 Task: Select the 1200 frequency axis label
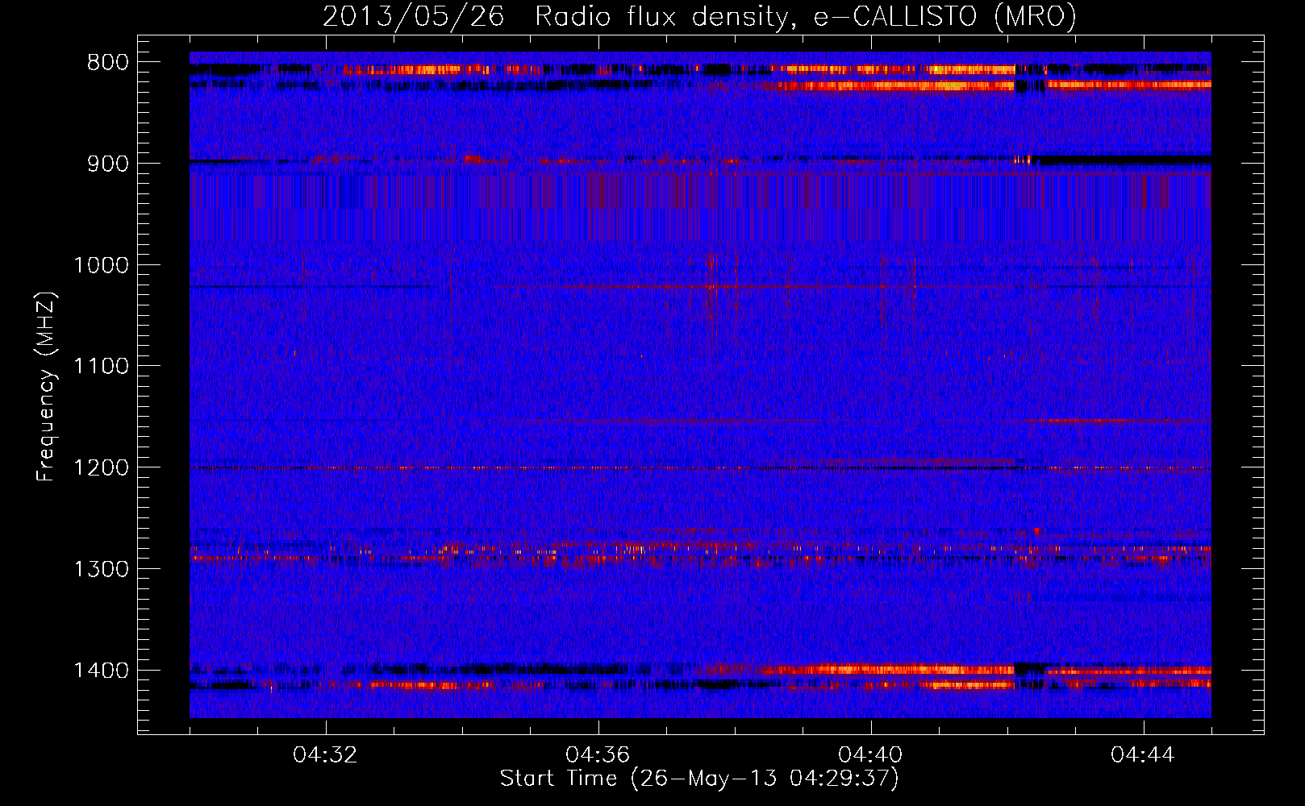point(102,468)
